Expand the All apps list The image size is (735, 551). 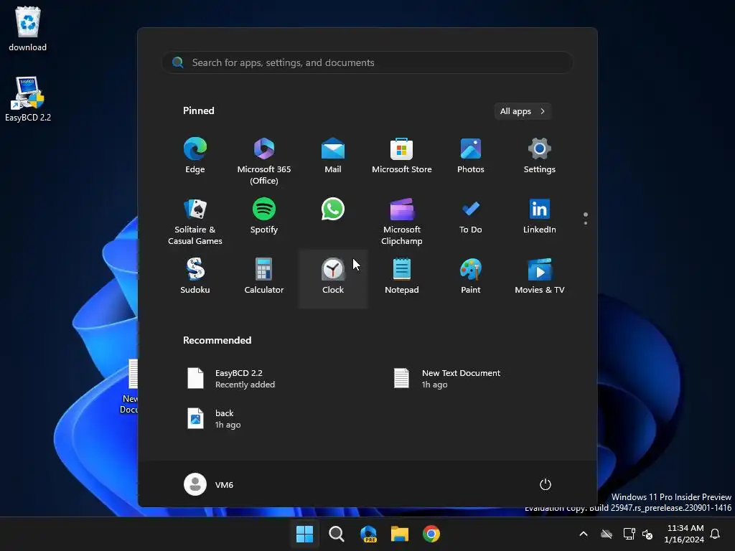point(523,111)
